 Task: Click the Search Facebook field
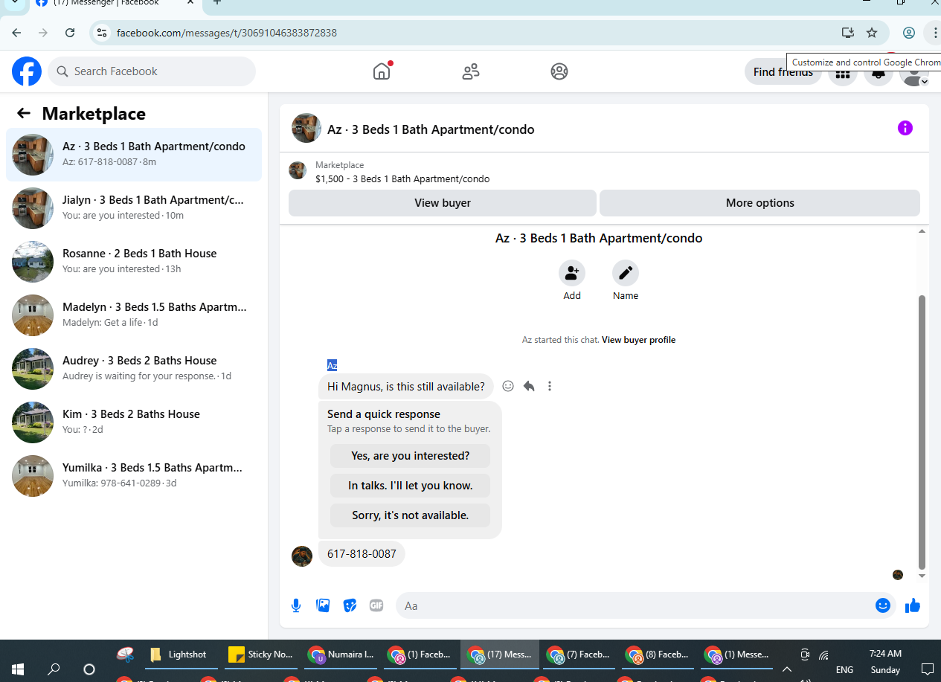[x=152, y=71]
